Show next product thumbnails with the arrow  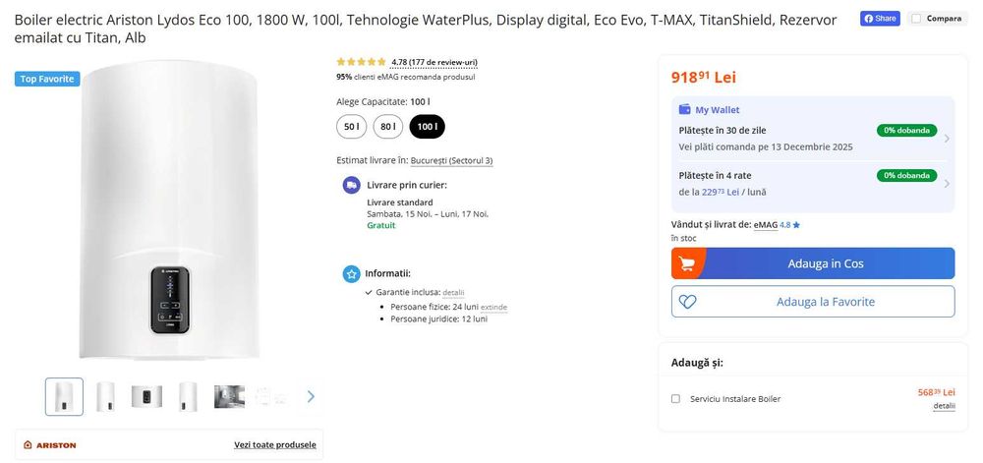pos(311,396)
